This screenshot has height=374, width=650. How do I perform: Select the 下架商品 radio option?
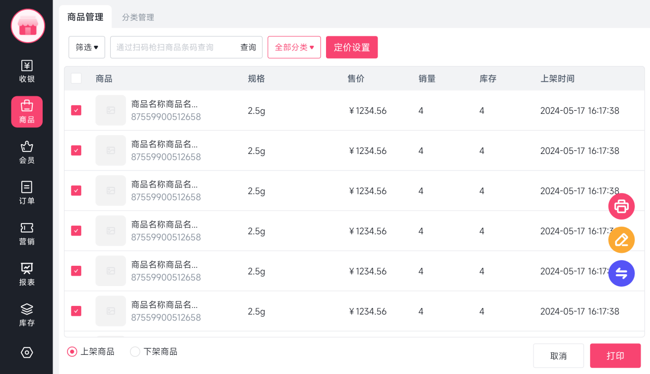coord(135,352)
